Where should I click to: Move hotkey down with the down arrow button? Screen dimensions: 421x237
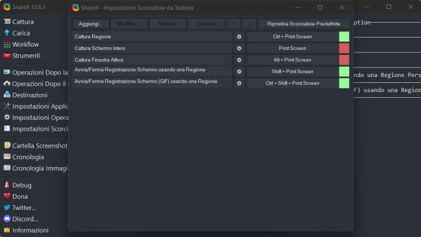click(249, 24)
